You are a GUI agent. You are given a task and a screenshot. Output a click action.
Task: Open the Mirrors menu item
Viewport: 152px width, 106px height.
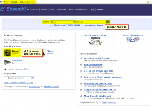(x=100, y=10)
